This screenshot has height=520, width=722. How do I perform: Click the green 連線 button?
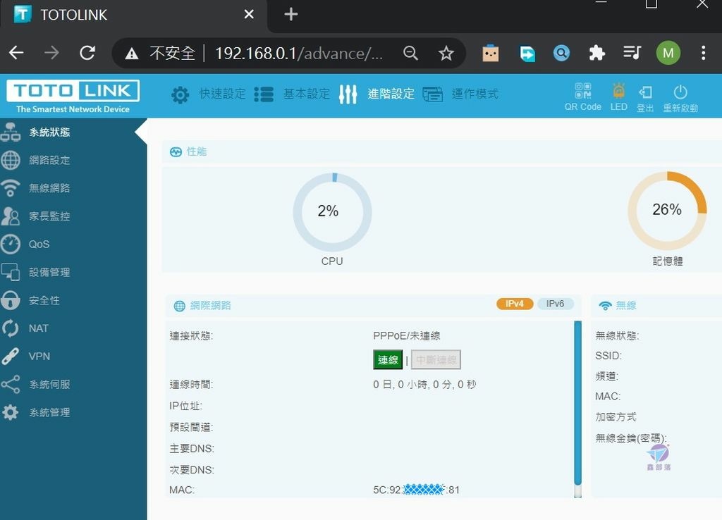[x=388, y=360]
